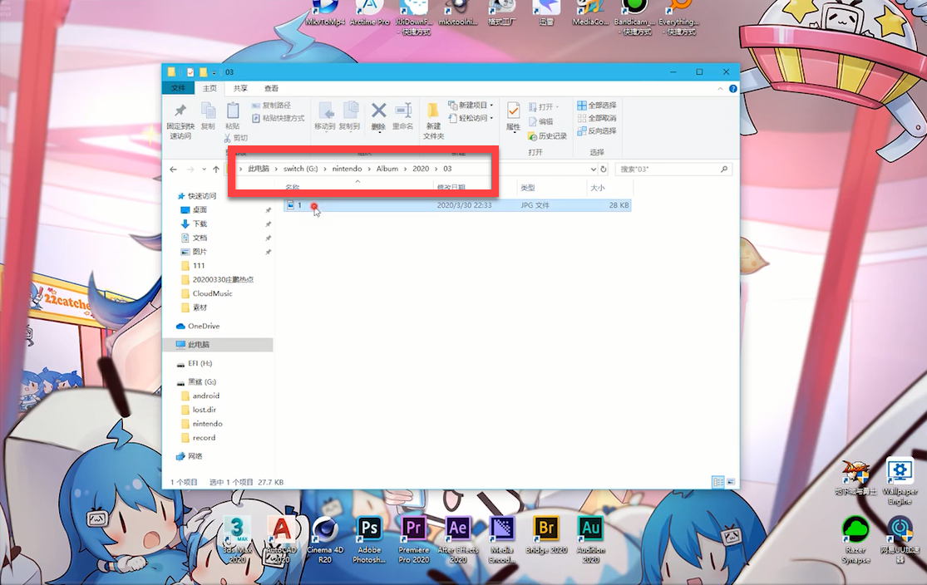Click 此电脑 in the address path
The width and height of the screenshot is (927, 585).
click(x=259, y=169)
